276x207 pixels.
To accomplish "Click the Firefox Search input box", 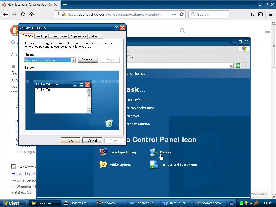I will (x=209, y=14).
